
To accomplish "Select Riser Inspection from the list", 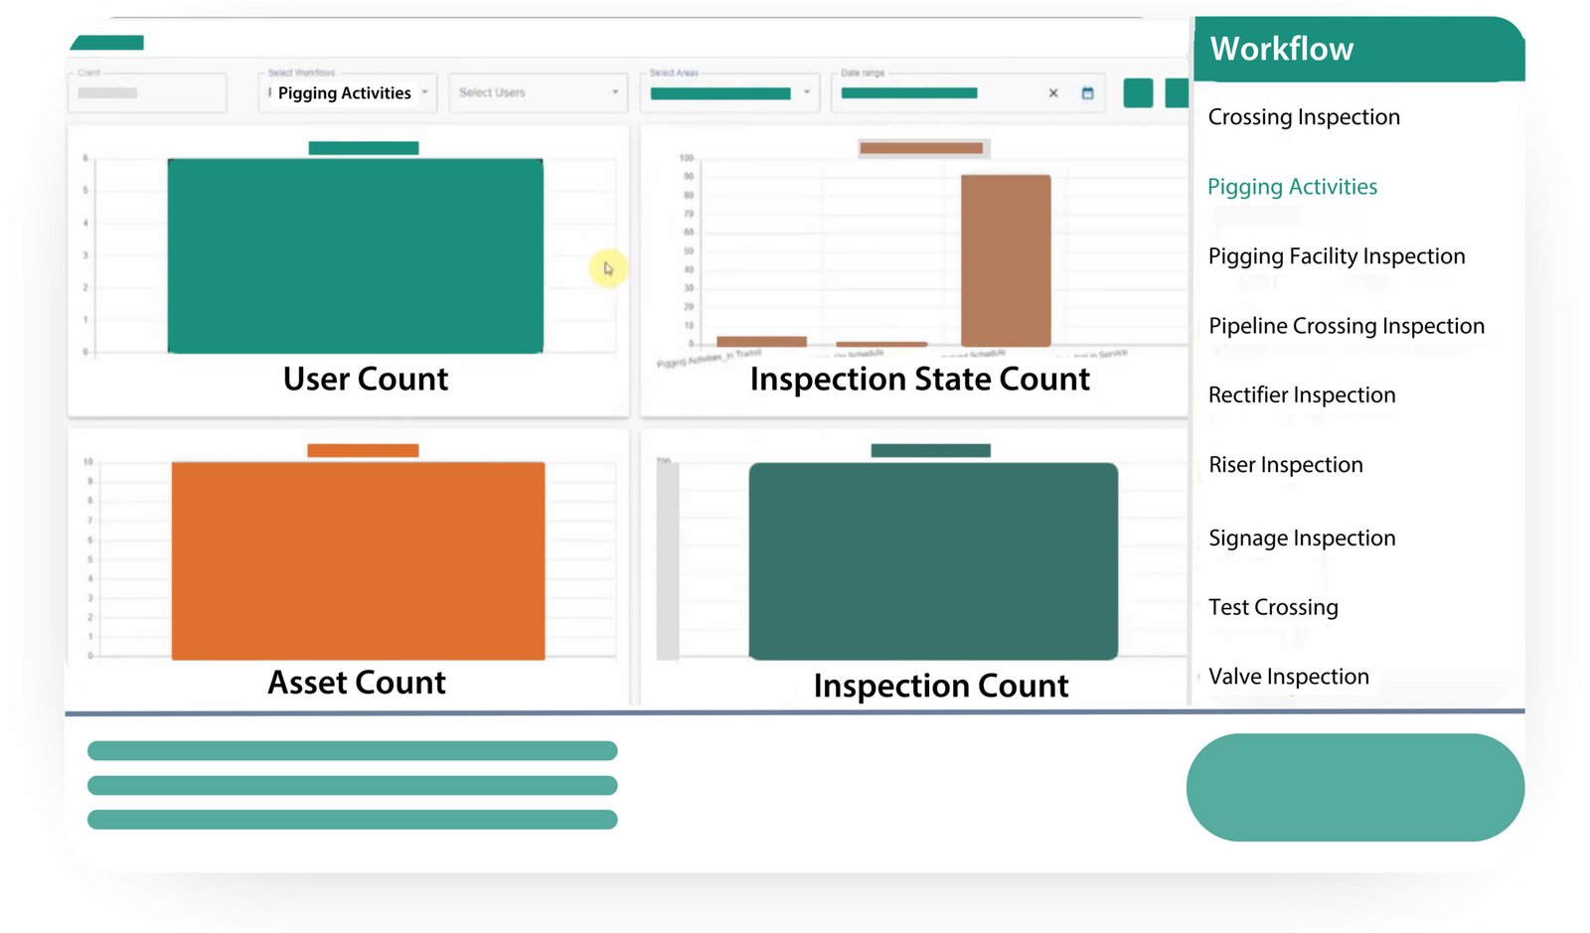I will click(x=1286, y=465).
